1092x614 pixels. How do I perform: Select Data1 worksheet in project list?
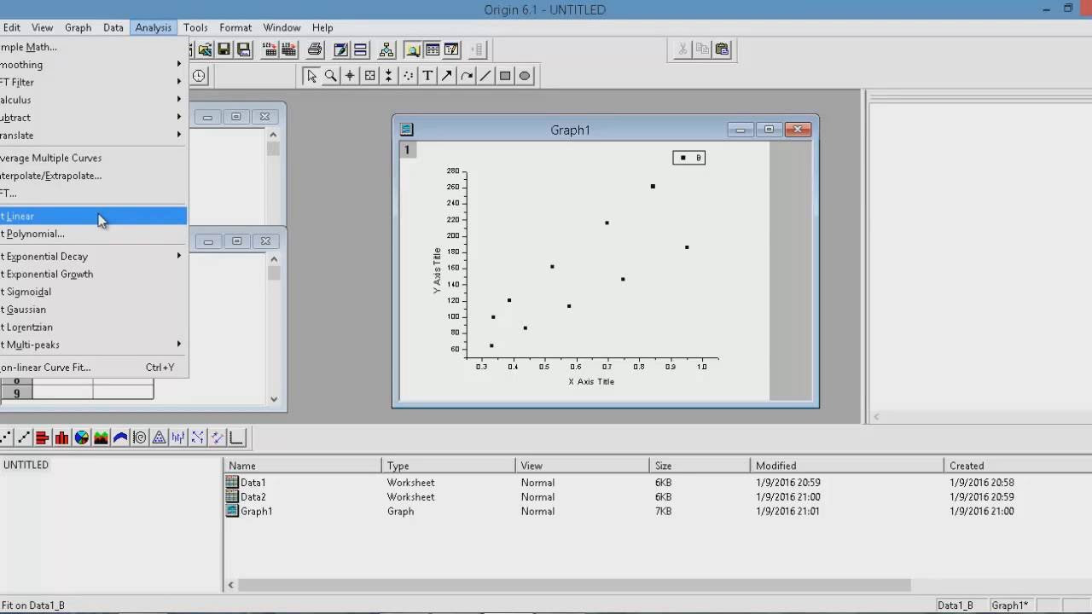tap(253, 483)
